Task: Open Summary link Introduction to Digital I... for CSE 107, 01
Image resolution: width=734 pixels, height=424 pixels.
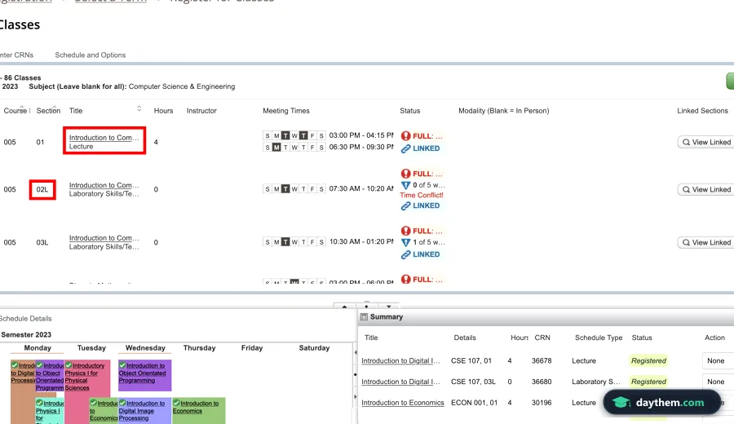Action: click(400, 361)
